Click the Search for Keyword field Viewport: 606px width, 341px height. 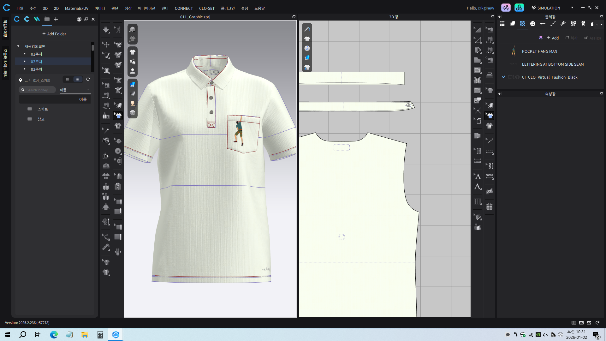tap(38, 90)
